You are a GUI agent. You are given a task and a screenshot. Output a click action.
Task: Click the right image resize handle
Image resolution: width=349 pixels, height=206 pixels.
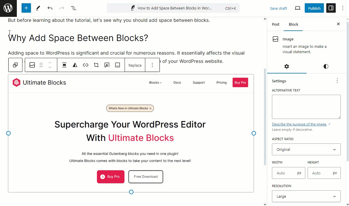[x=254, y=133]
